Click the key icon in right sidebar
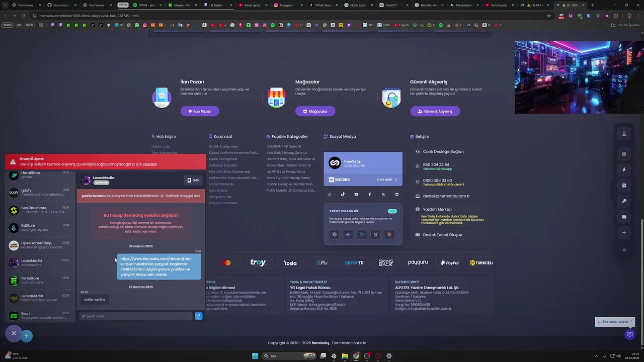Image resolution: width=644 pixels, height=362 pixels. pos(624,201)
